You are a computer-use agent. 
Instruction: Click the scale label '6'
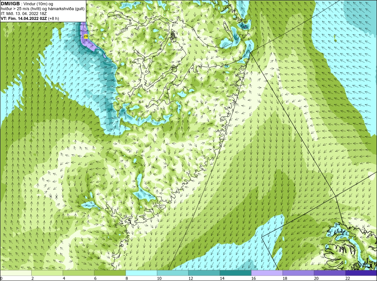click(x=95, y=278)
